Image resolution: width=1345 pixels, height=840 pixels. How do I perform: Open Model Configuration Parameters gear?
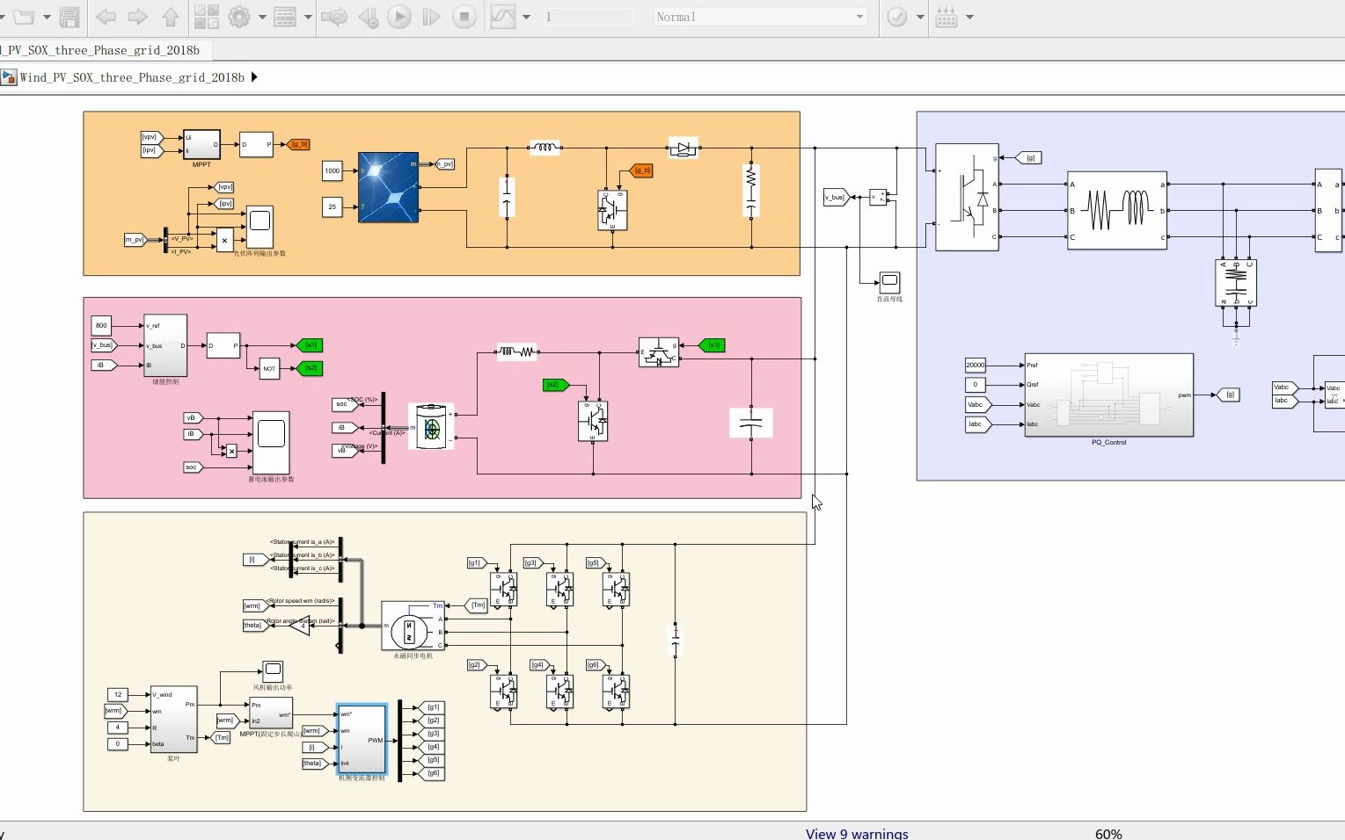[x=238, y=17]
